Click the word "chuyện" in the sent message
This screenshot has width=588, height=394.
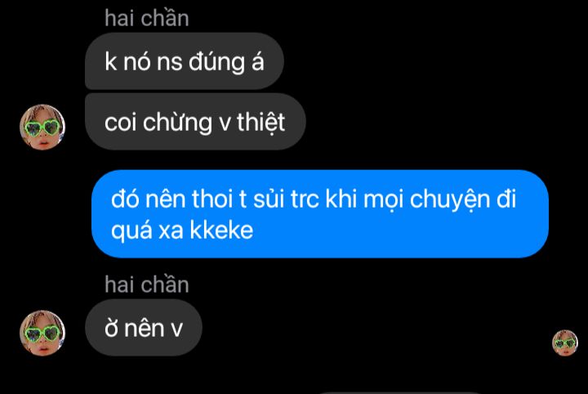tap(450, 200)
